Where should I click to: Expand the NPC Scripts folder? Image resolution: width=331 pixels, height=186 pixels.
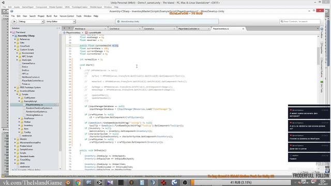coord(17,56)
